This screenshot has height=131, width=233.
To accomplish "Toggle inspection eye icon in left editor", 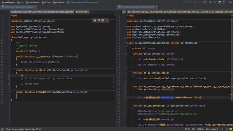I will (115, 15).
